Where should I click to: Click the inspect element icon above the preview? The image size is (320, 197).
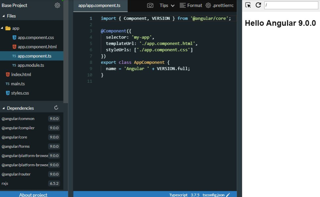click(x=248, y=5)
